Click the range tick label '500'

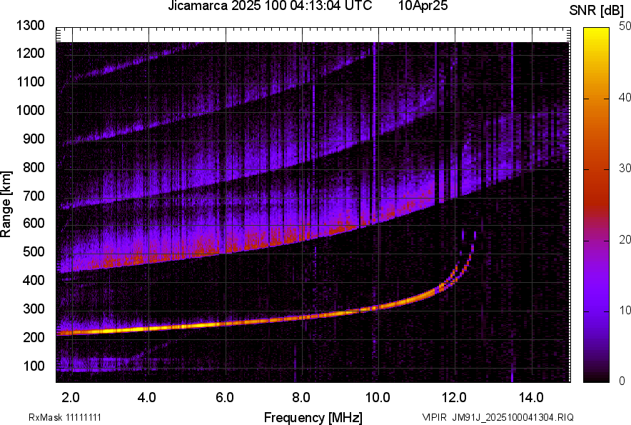[x=34, y=251]
